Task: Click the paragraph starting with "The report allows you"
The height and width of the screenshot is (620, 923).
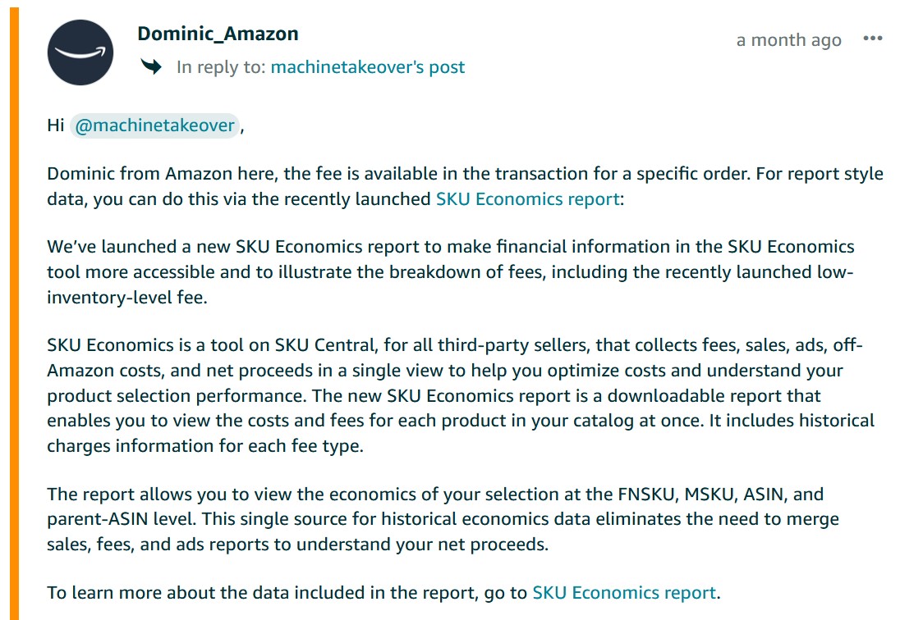Action: (x=443, y=519)
